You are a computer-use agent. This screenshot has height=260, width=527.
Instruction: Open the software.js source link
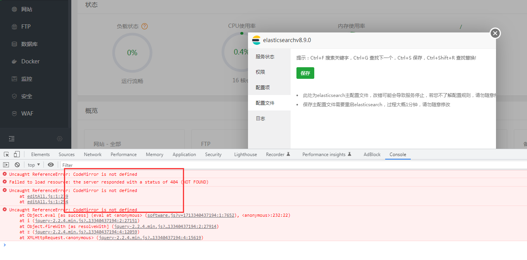[x=191, y=215]
